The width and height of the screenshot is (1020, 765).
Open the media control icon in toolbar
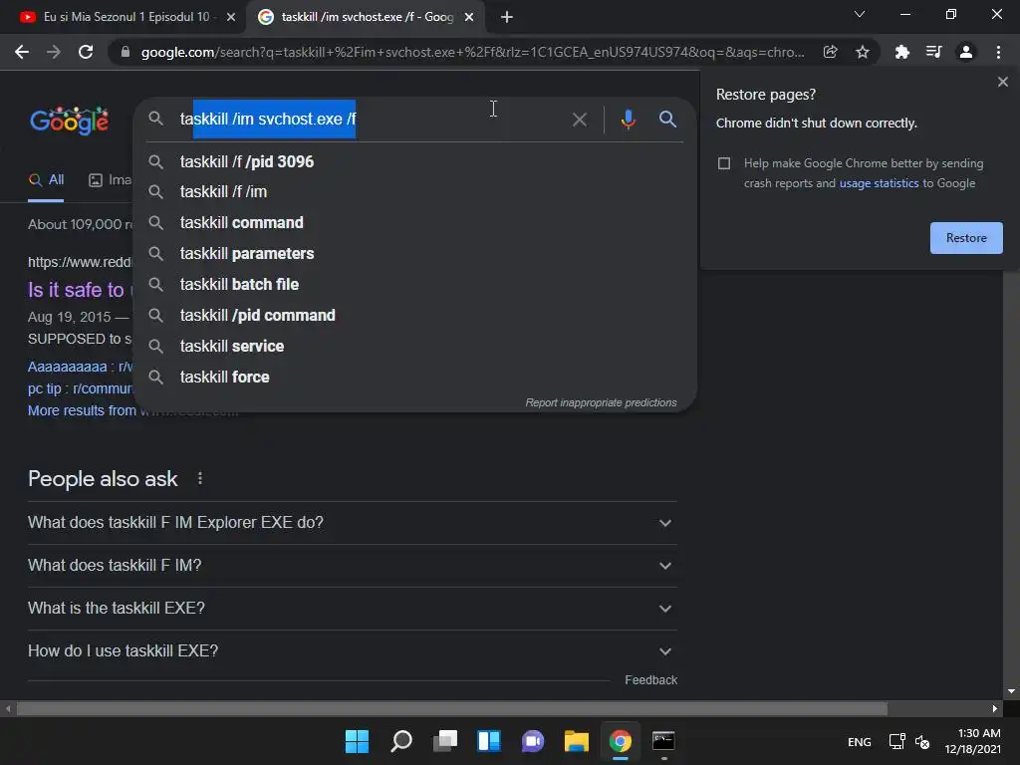pyautogui.click(x=933, y=52)
